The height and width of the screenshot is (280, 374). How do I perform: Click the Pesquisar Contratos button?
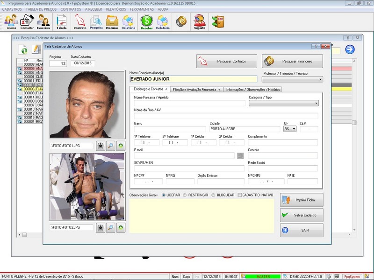point(227,61)
